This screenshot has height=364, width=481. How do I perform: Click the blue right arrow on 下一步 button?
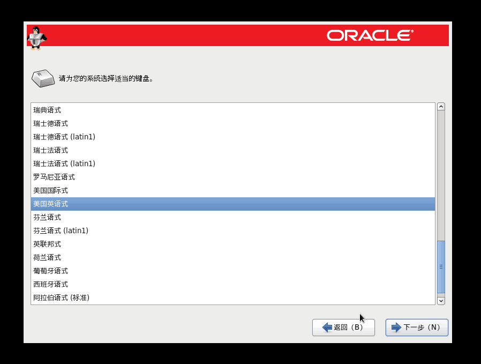pyautogui.click(x=396, y=327)
